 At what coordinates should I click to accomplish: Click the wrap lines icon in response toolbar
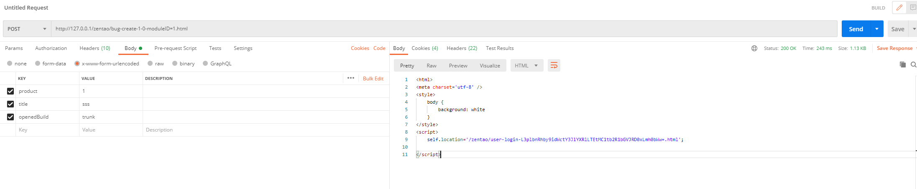pyautogui.click(x=554, y=65)
